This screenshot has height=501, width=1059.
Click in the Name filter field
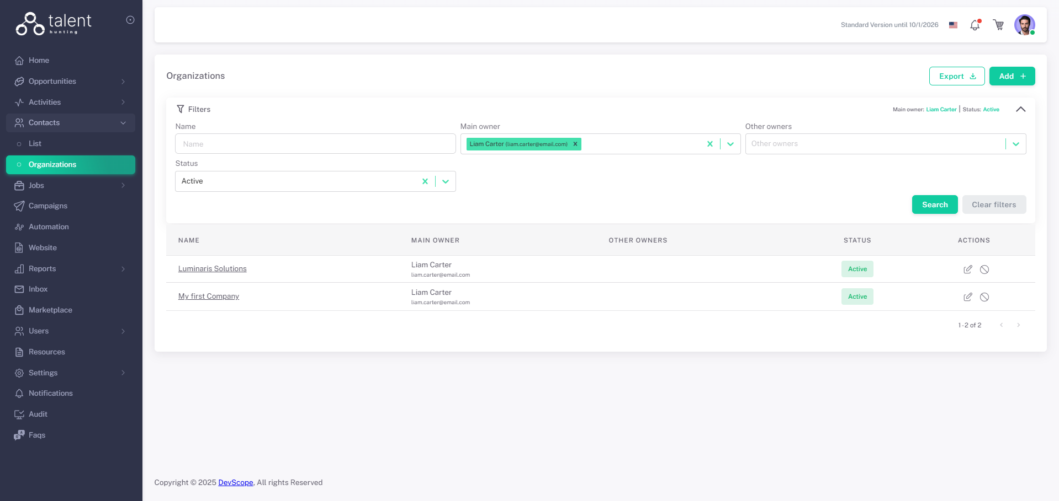click(315, 144)
